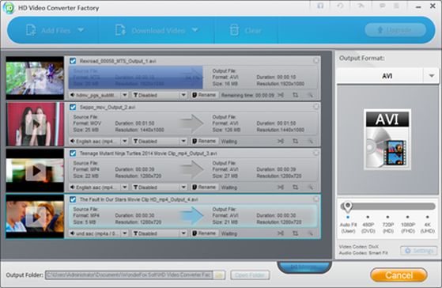The width and height of the screenshot is (442, 288).
Task: Click the AVI format disc icon
Action: coord(387,139)
